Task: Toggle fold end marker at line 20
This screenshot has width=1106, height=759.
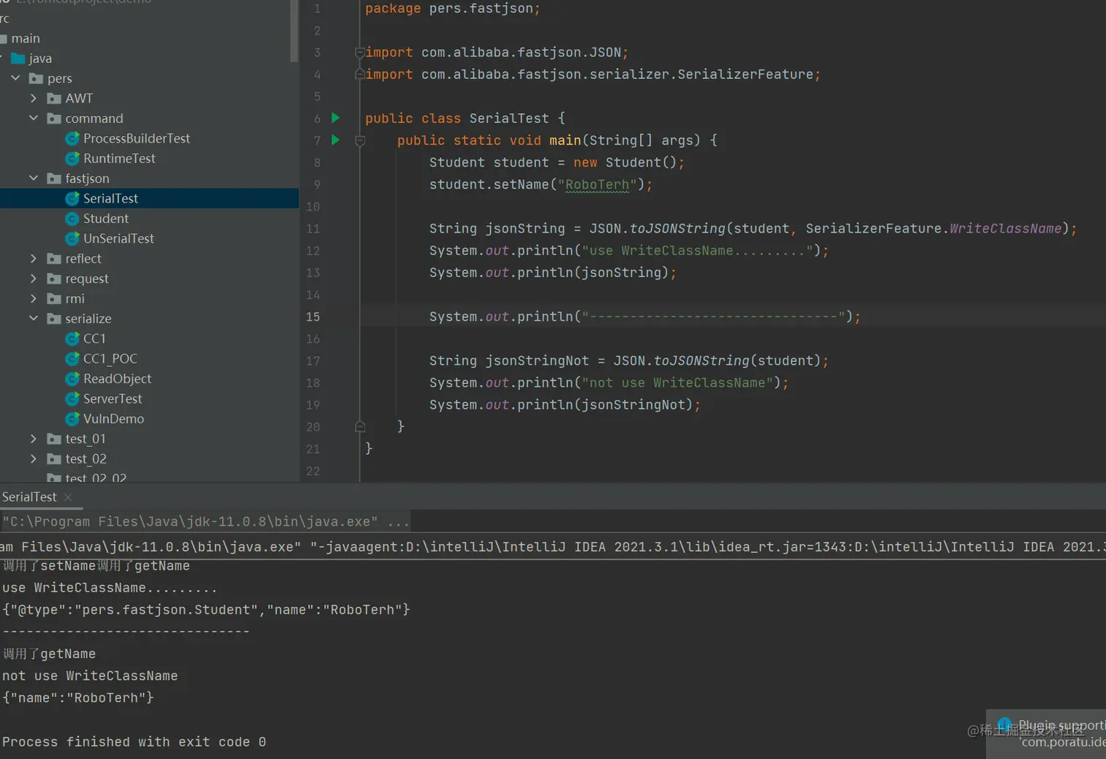Action: pos(360,426)
